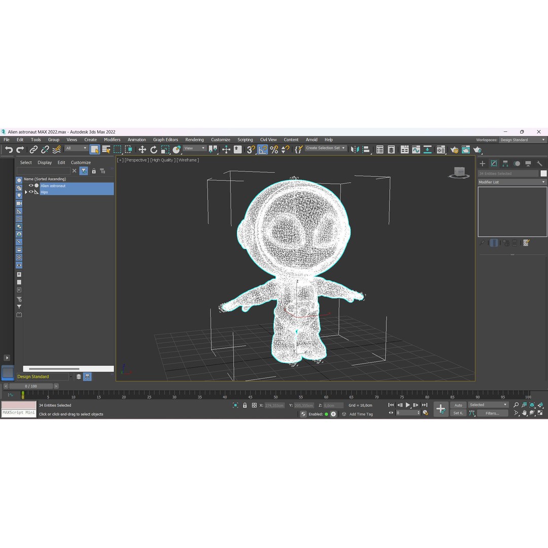The height and width of the screenshot is (548, 548).
Task: Toggle the Selection Lock padlock in status bar
Action: coord(245,405)
